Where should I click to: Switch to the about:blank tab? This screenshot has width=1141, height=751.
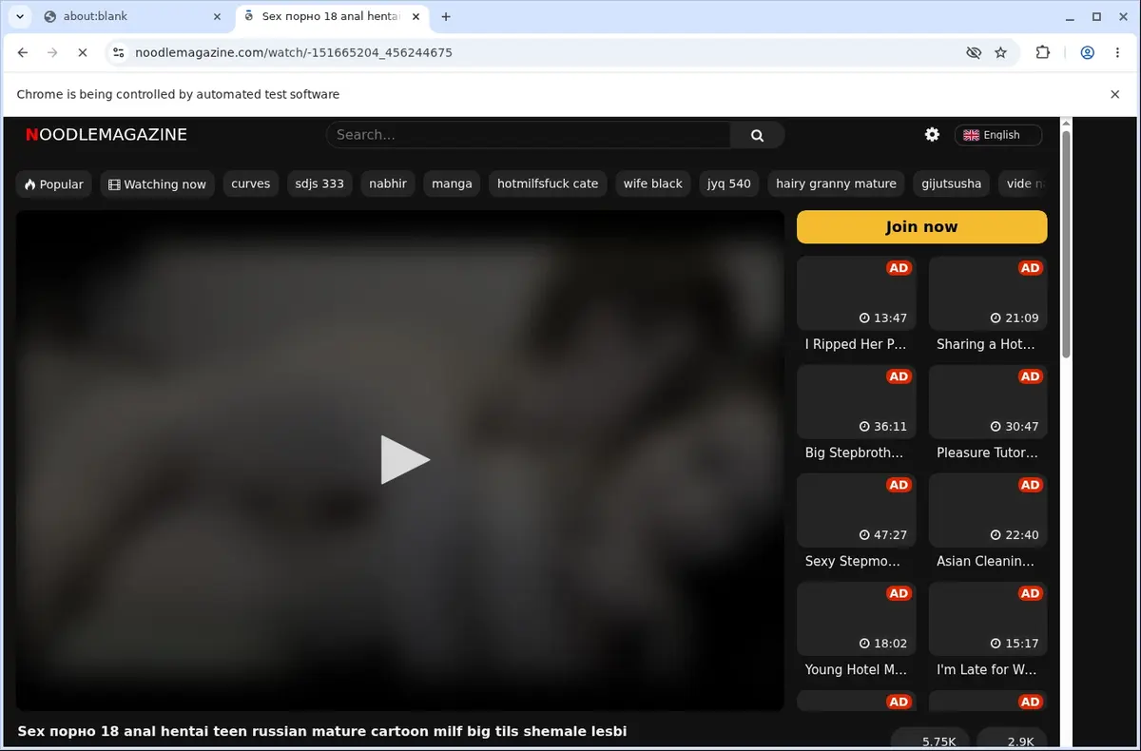131,16
